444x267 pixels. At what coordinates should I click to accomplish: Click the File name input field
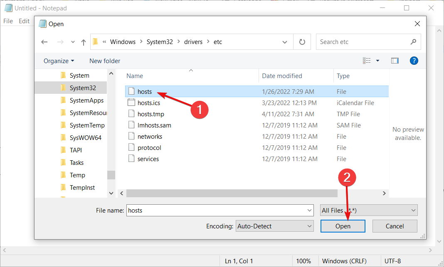coord(220,211)
